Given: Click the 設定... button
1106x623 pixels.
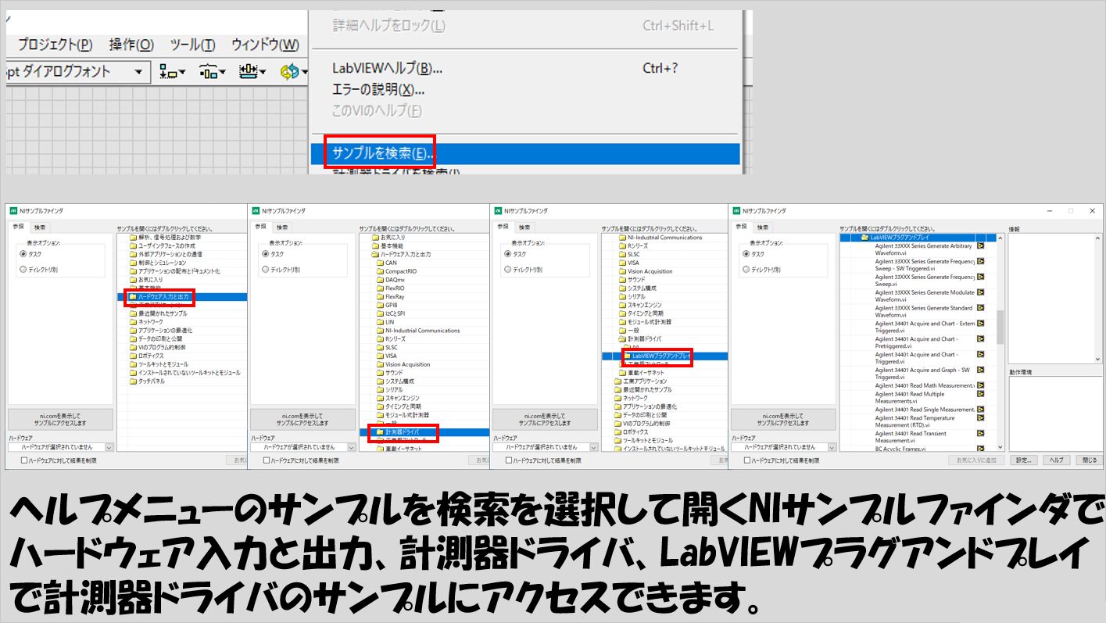Looking at the screenshot, I should [1024, 460].
